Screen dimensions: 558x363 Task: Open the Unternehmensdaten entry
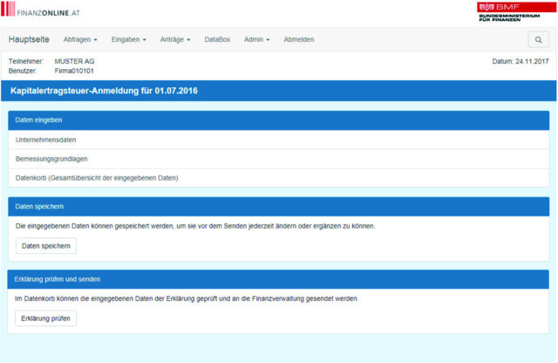pos(278,140)
